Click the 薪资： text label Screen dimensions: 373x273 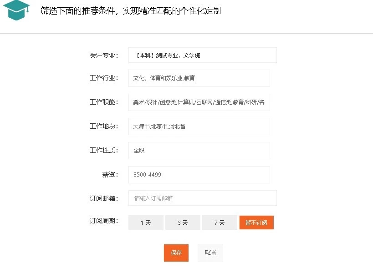click(110, 175)
